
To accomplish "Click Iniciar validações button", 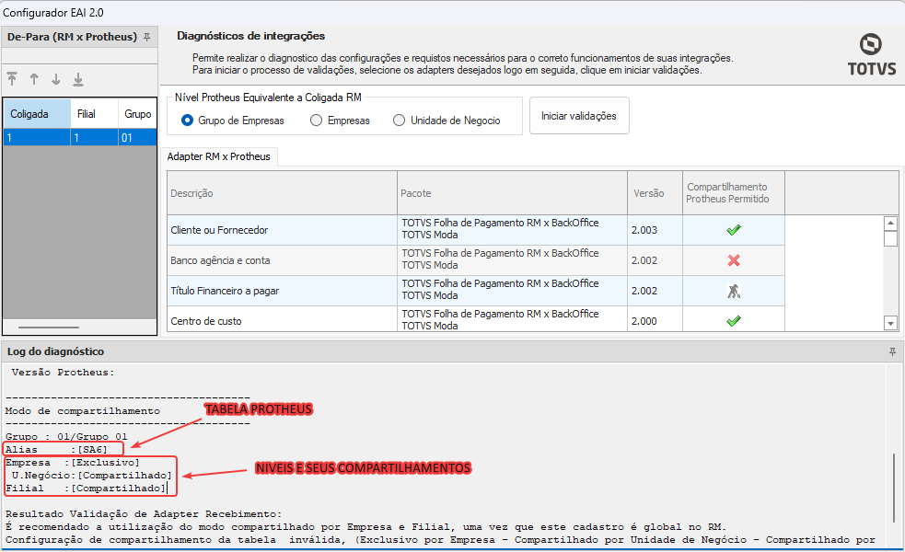I will coord(579,116).
